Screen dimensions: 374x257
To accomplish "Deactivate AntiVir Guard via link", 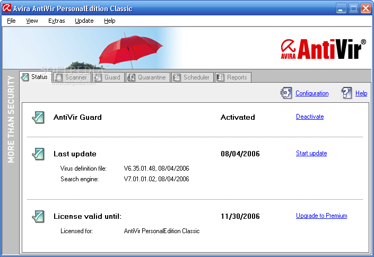I will 309,117.
